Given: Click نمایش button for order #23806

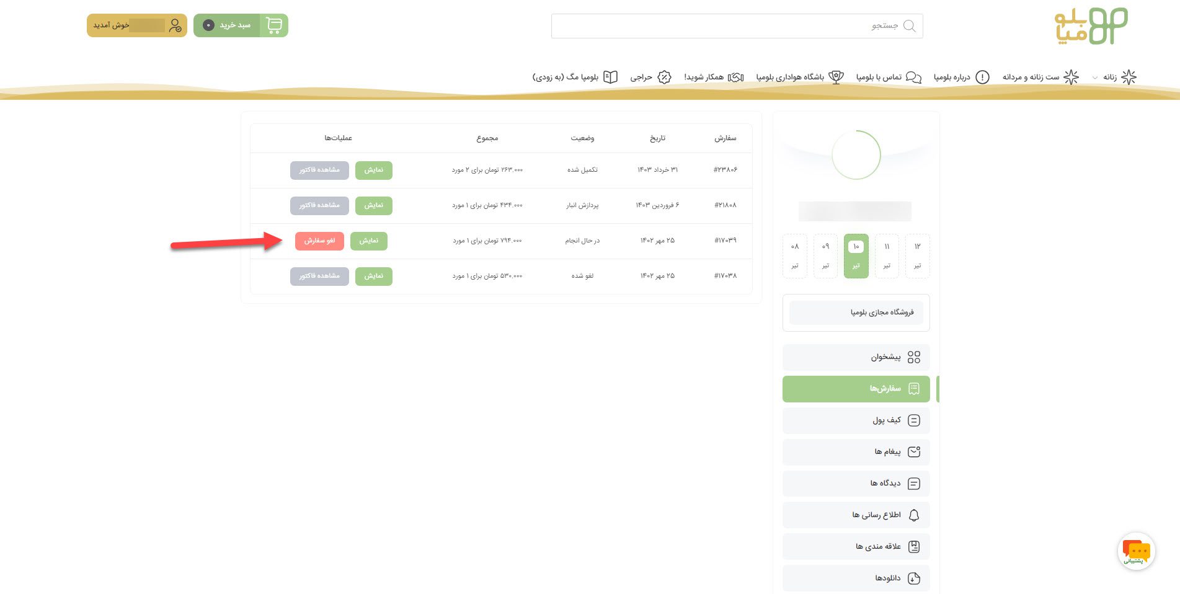Looking at the screenshot, I should (373, 170).
